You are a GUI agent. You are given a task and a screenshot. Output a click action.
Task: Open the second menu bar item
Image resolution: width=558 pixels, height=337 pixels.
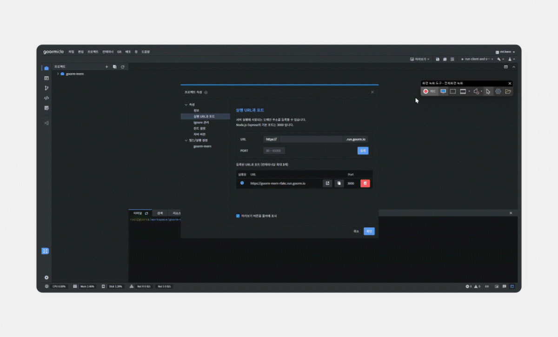click(81, 52)
